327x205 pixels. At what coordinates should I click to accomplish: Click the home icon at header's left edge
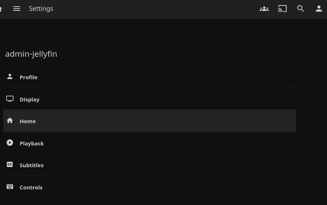click(x=1, y=9)
